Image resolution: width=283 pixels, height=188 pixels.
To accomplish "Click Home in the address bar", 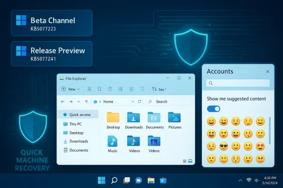I will [108, 102].
